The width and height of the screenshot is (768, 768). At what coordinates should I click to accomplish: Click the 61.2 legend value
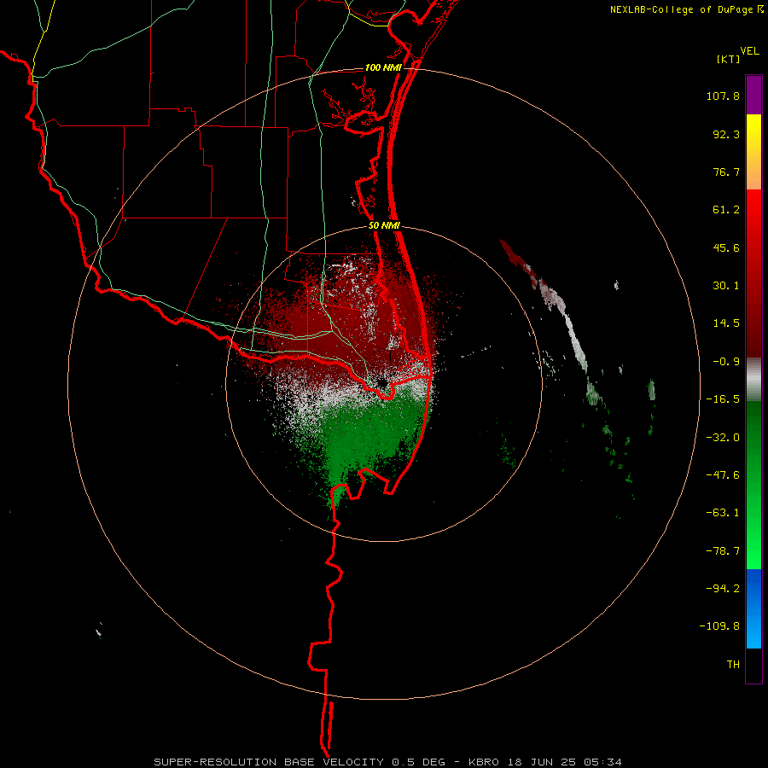click(726, 210)
